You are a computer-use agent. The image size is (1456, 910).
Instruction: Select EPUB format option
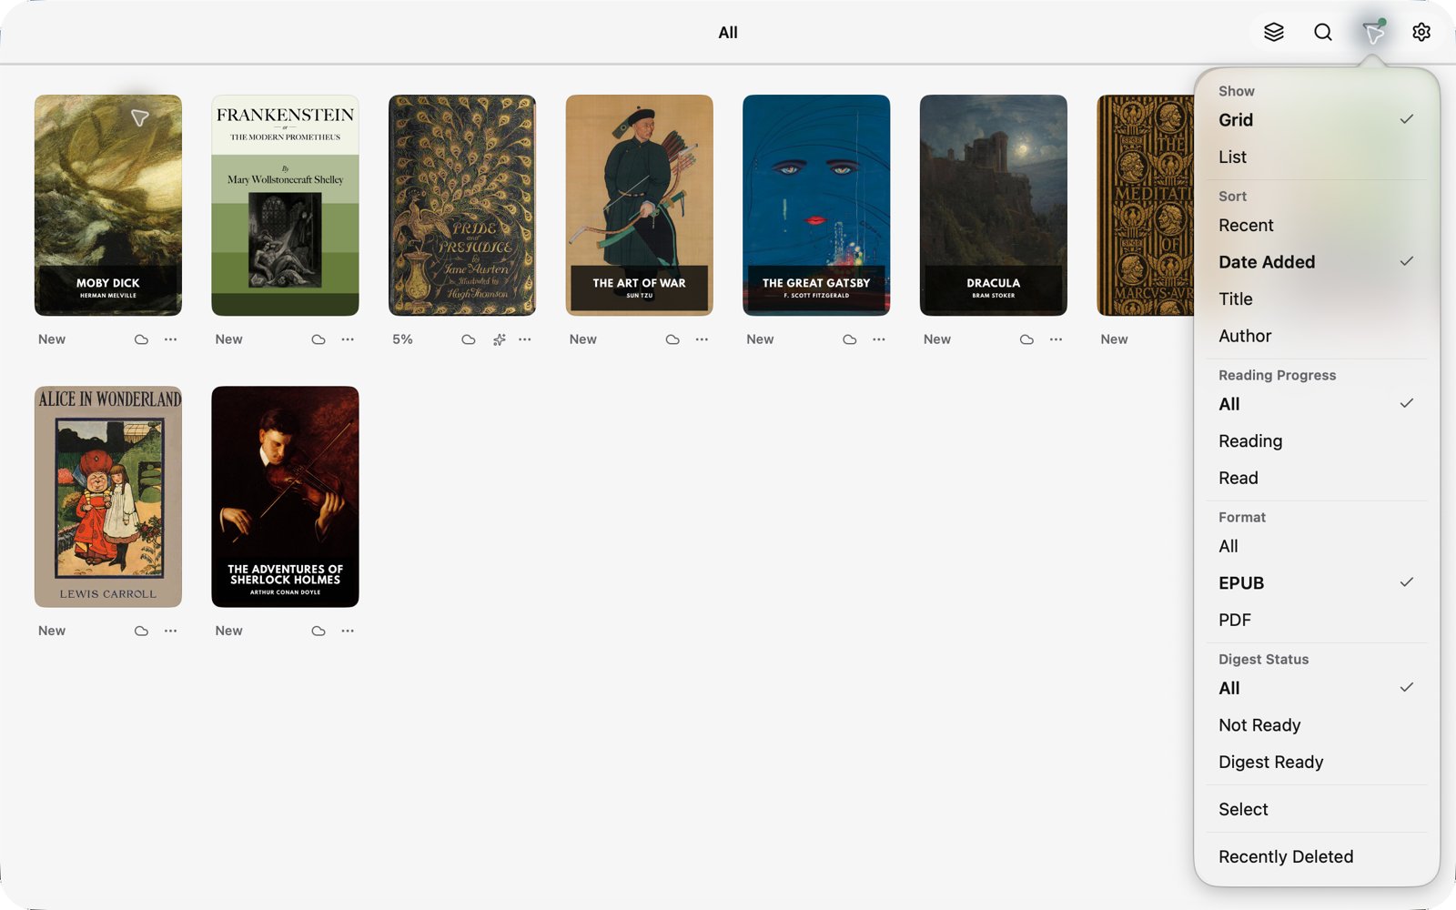point(1316,583)
